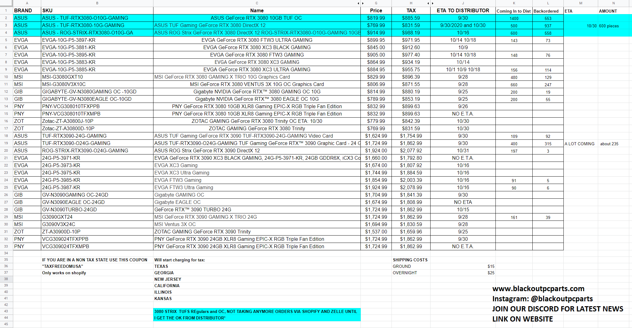Select Gigabyte EAGLE OC cell

coord(257,202)
